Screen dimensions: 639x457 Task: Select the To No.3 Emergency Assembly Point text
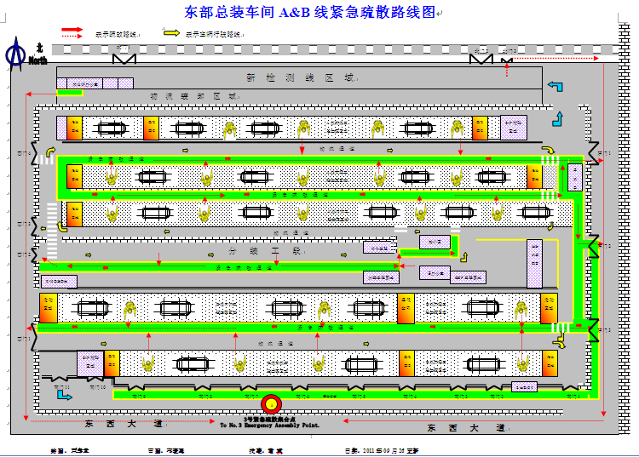270,426
